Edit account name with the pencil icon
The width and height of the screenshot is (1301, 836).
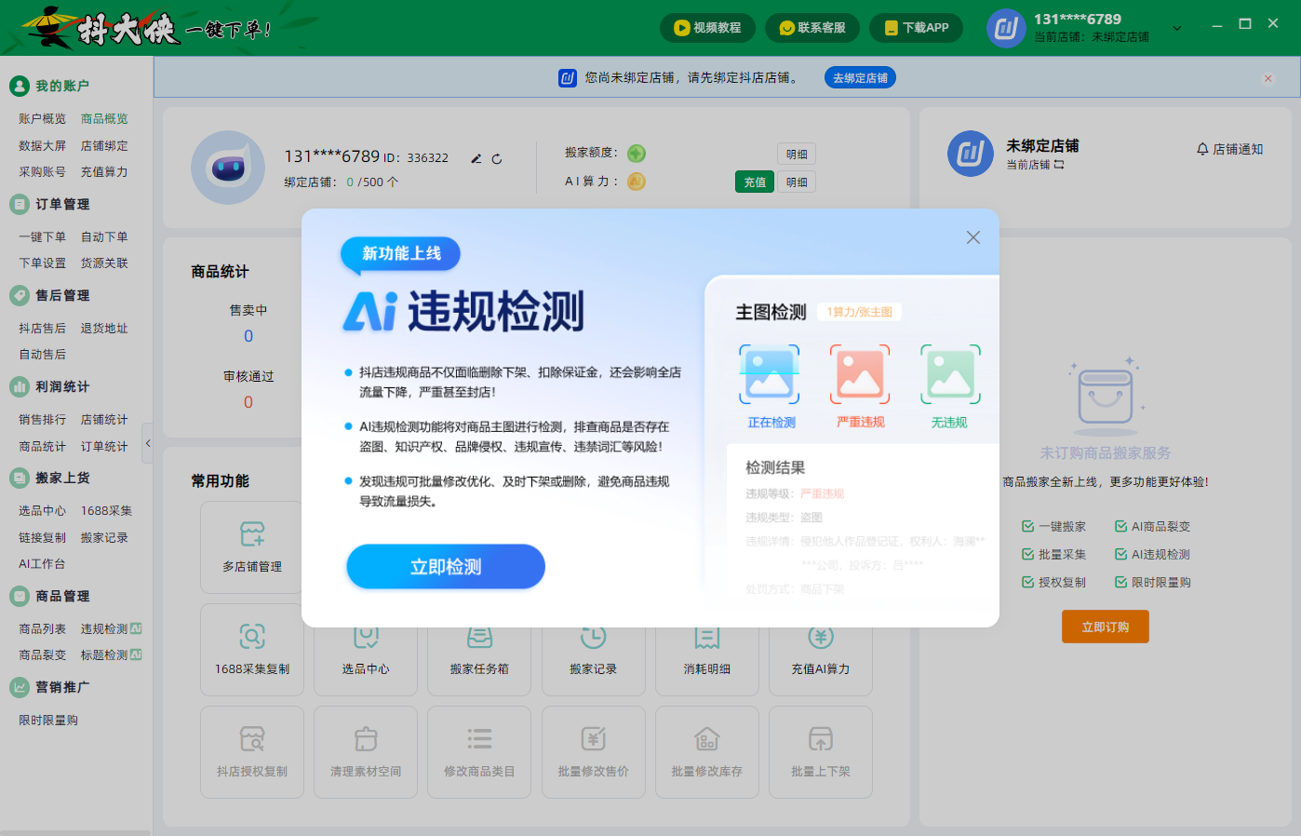[476, 158]
